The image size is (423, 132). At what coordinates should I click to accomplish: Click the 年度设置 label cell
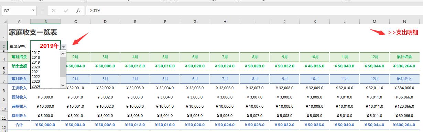point(19,47)
